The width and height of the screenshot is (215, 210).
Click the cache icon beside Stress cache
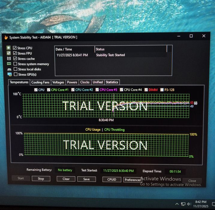point(9,59)
